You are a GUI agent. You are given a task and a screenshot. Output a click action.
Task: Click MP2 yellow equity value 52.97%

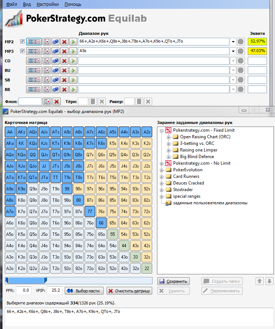(x=257, y=41)
